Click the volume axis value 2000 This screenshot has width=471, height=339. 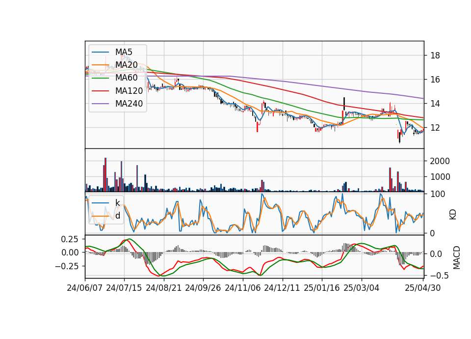pos(440,161)
